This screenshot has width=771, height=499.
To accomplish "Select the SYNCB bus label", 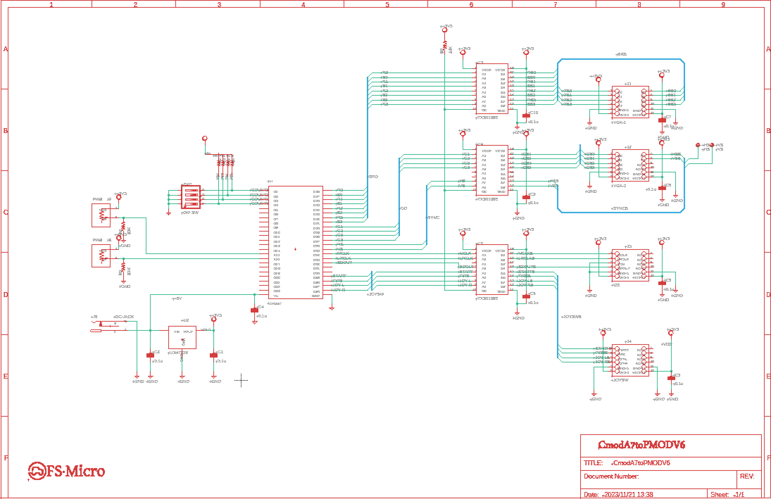I will click(620, 208).
